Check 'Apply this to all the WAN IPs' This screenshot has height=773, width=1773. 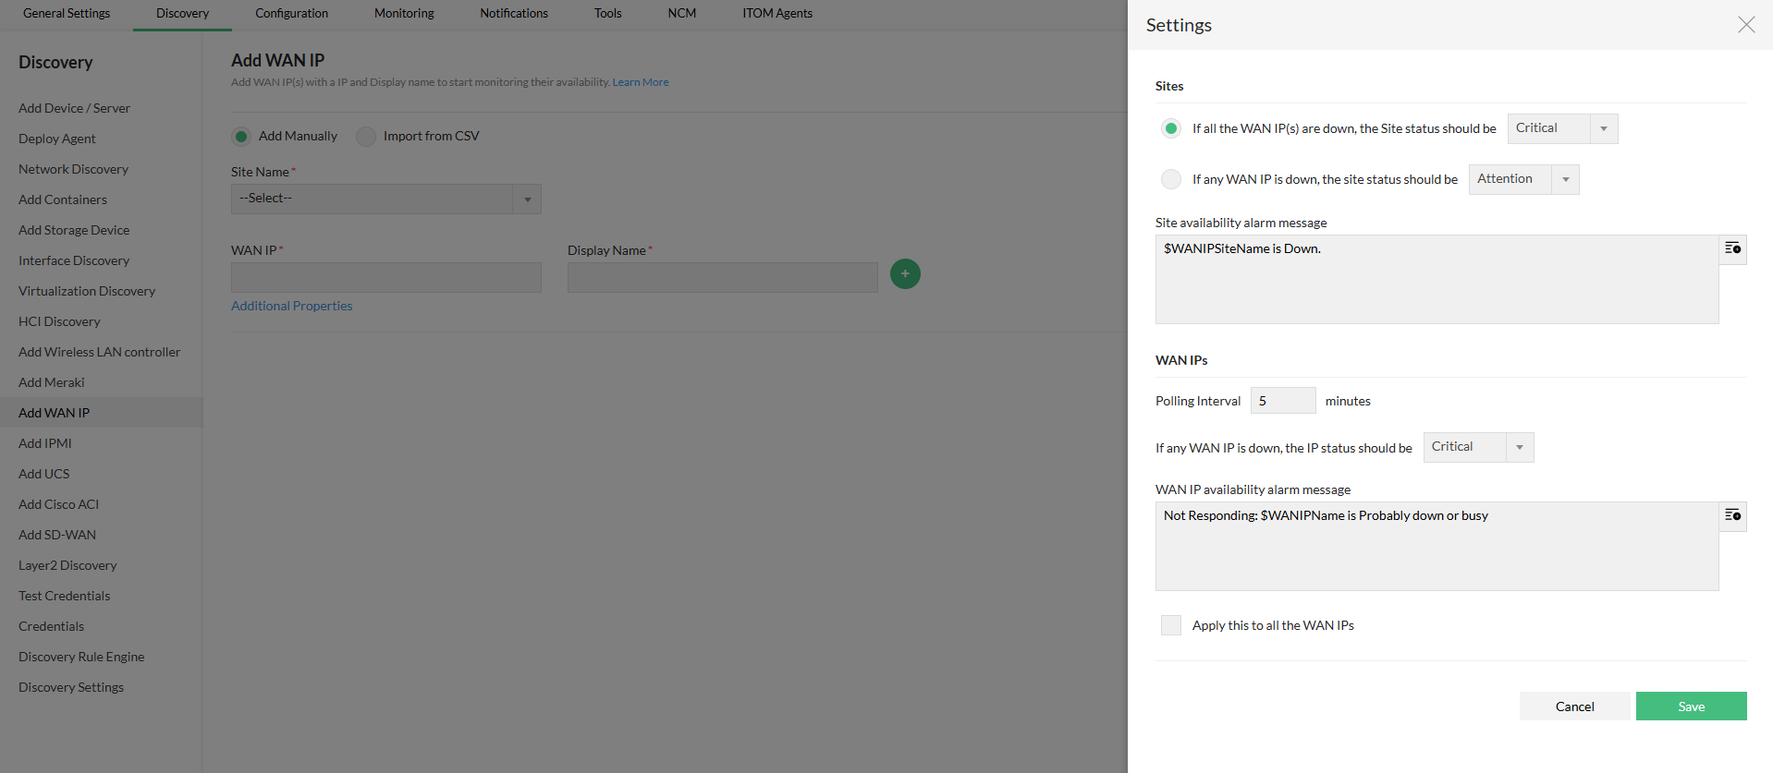coord(1171,625)
